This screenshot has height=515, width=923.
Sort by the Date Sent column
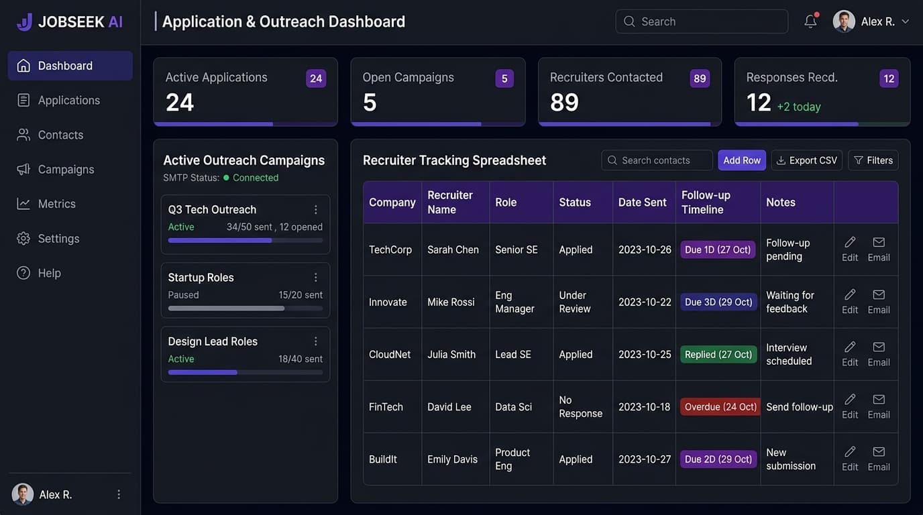(x=643, y=203)
